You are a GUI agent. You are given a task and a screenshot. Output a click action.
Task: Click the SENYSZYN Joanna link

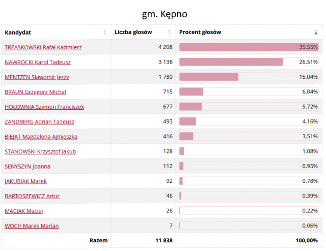coord(28,166)
